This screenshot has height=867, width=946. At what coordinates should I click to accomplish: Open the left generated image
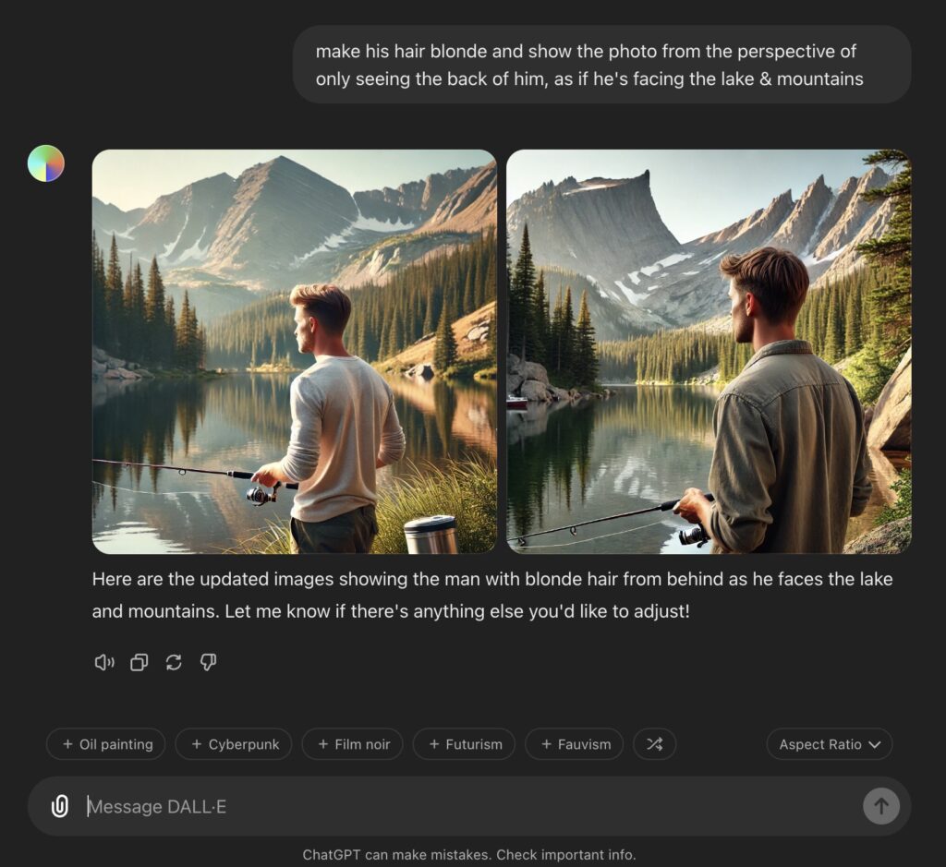[294, 352]
